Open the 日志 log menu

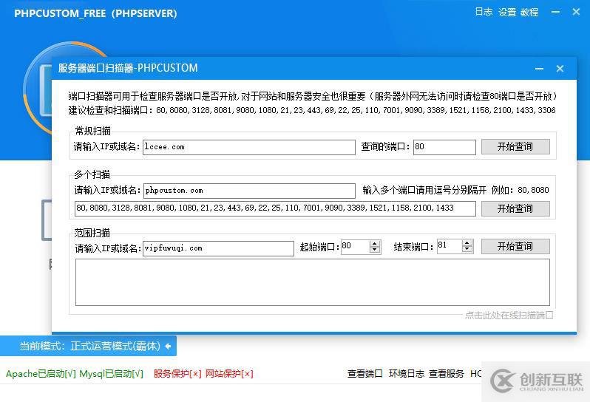click(x=483, y=12)
